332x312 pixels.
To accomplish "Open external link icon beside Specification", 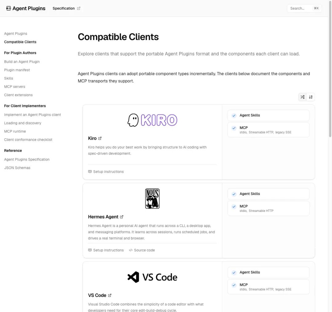I will coord(79,8).
